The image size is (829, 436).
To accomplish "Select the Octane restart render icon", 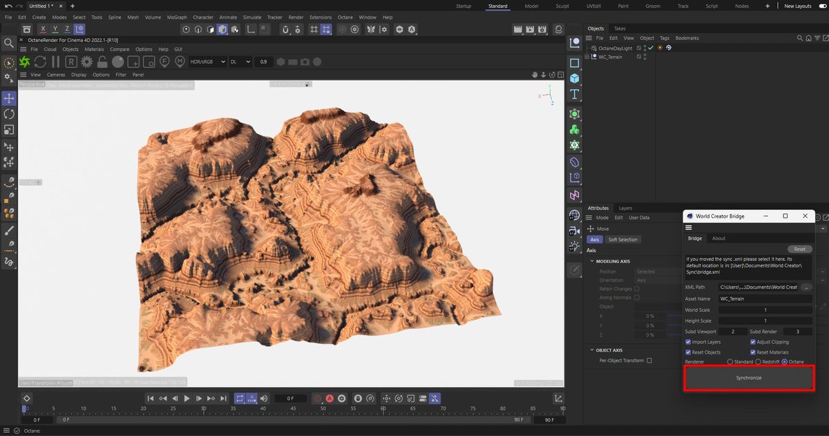I will pyautogui.click(x=39, y=61).
